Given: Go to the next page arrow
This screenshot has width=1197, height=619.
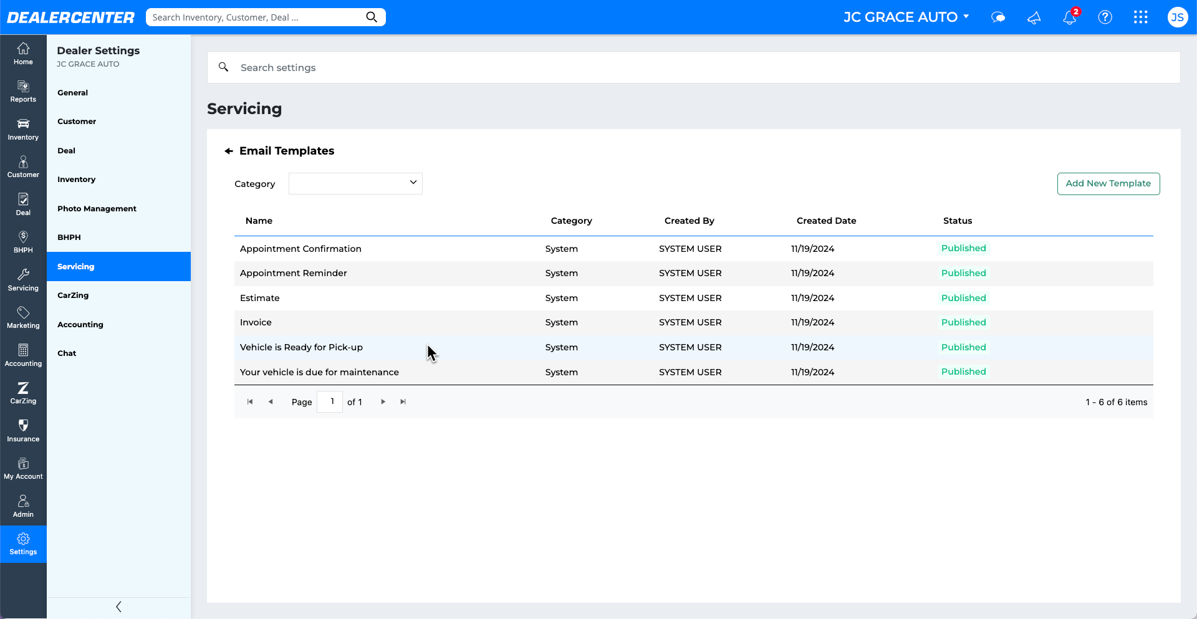Looking at the screenshot, I should tap(383, 402).
